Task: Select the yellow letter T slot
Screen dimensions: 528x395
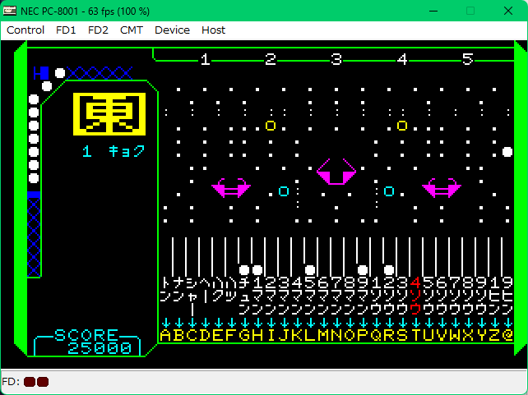Action: click(x=415, y=336)
